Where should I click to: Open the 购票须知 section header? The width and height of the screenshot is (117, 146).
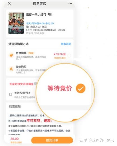[x=15, y=107]
